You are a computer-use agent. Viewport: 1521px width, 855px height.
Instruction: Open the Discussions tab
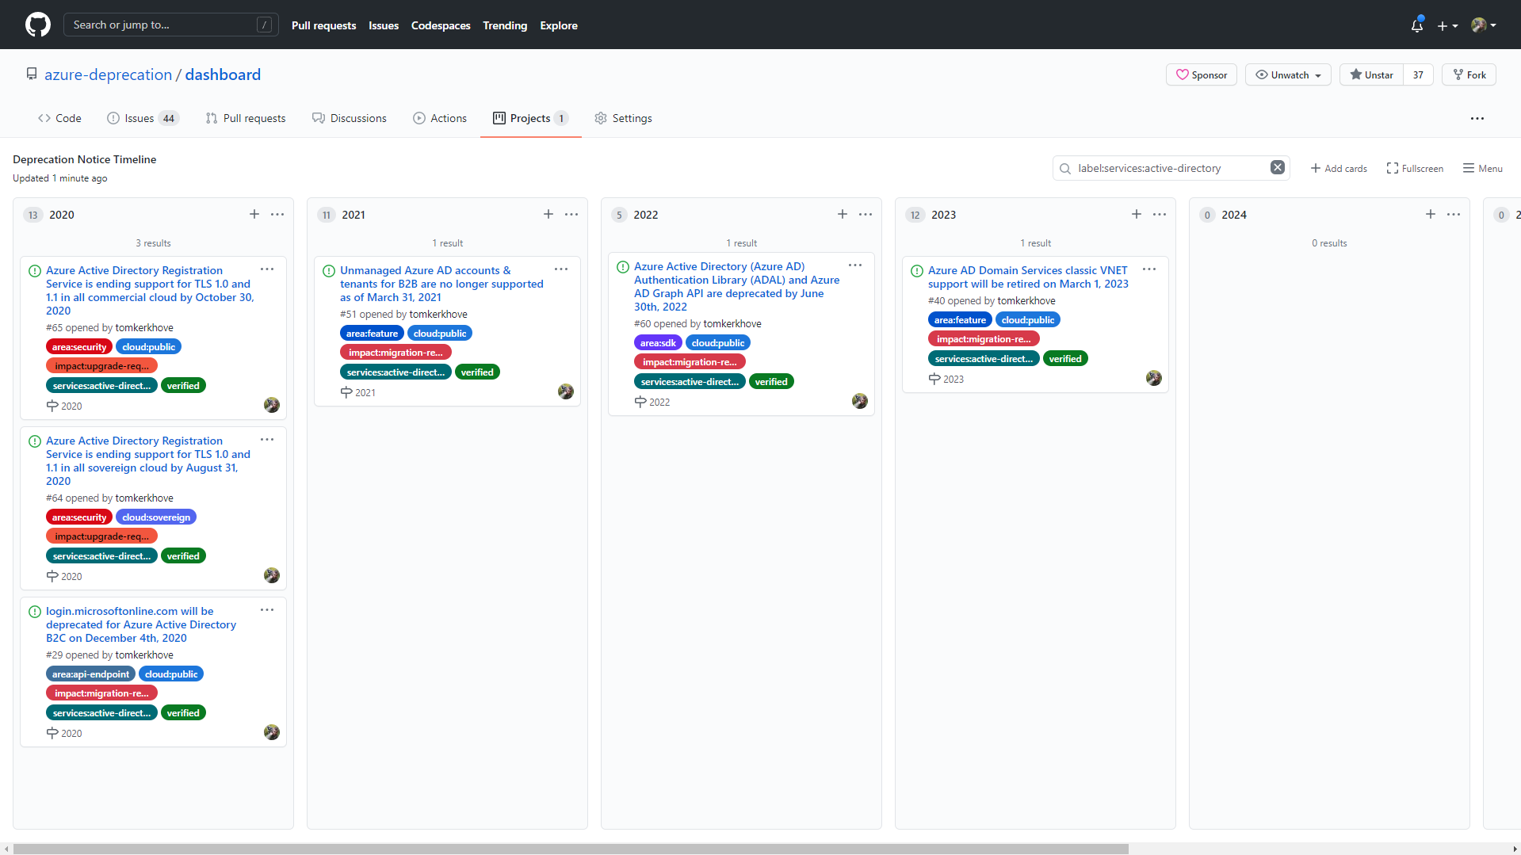pyautogui.click(x=350, y=118)
